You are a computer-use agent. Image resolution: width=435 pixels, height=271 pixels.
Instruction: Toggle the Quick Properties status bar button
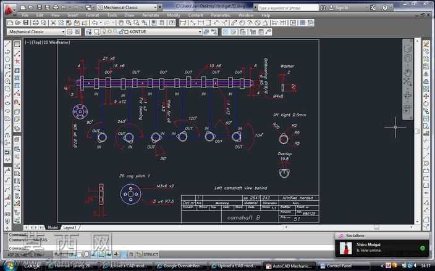[x=131, y=254]
